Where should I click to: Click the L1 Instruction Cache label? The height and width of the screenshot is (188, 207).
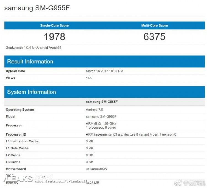click(x=22, y=141)
